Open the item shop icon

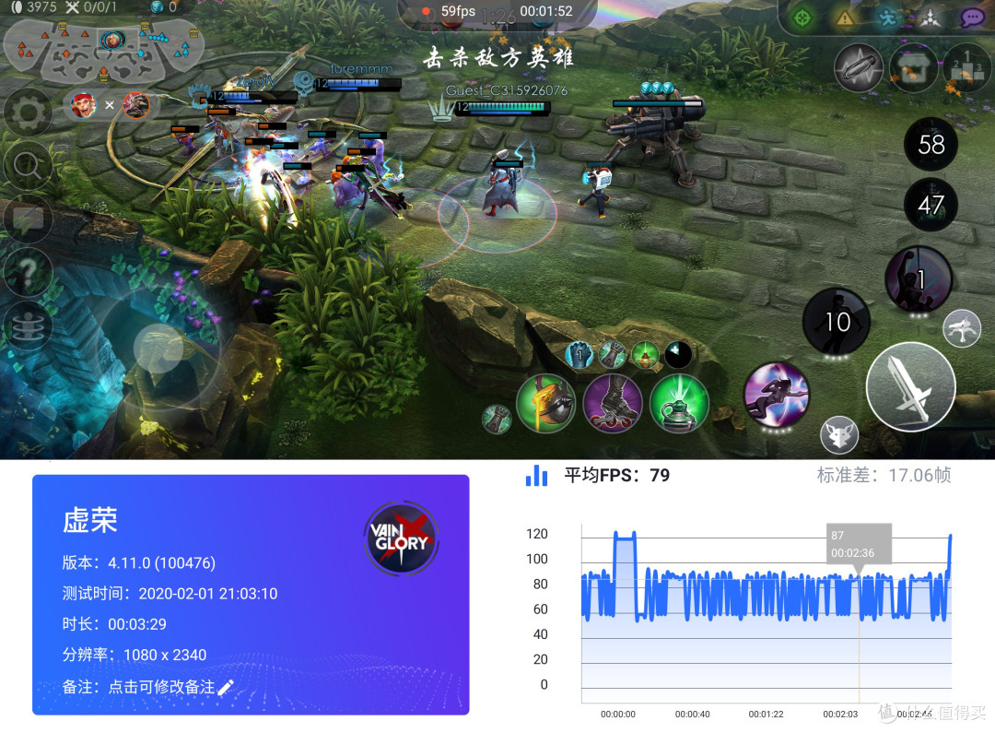pyautogui.click(x=914, y=68)
